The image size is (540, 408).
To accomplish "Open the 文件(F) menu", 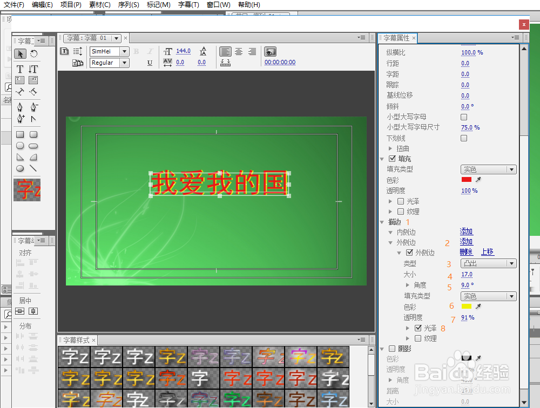I will pyautogui.click(x=14, y=5).
